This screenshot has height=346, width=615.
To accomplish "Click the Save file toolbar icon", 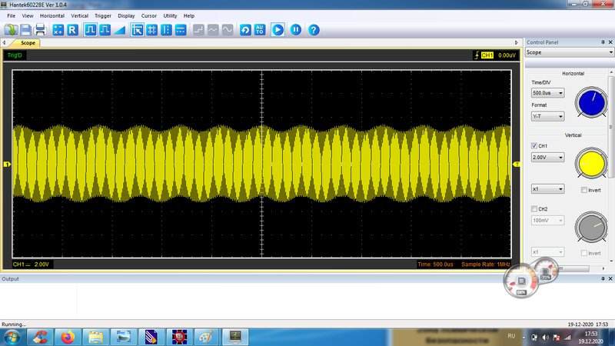I will point(26,30).
